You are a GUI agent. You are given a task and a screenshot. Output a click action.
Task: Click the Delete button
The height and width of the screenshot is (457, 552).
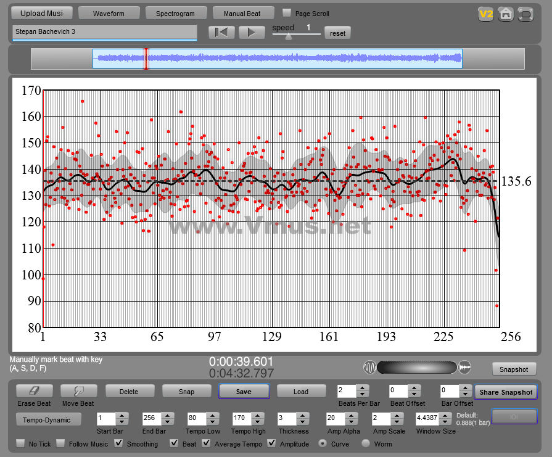129,391
